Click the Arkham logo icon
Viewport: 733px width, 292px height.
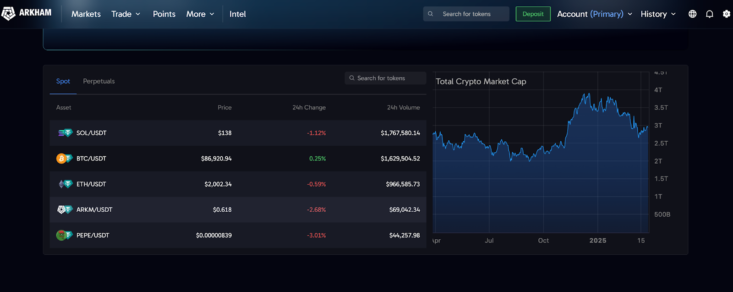click(8, 13)
